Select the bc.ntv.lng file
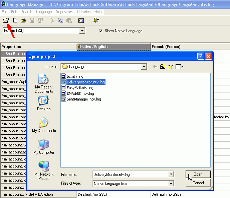Screen dimensions: 230x198 click(x=73, y=76)
